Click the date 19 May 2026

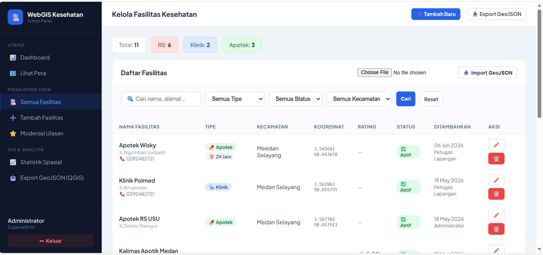pos(449,180)
